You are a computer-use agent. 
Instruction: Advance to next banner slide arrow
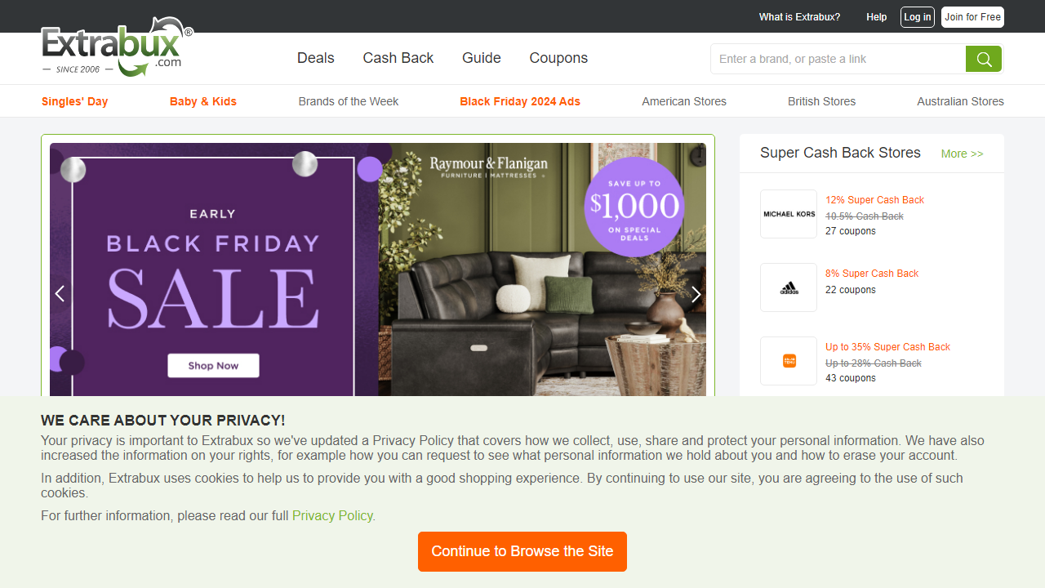click(x=696, y=294)
